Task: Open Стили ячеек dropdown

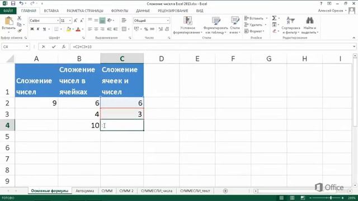Action: 235,25
